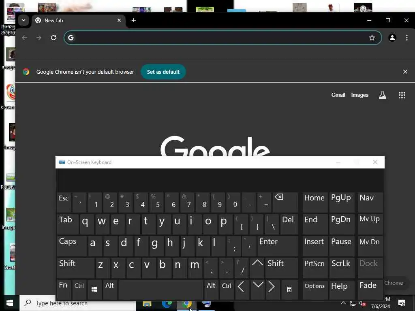Viewport: 415px width, 311px height.
Task: Go forward in Chrome
Action: coord(39,38)
